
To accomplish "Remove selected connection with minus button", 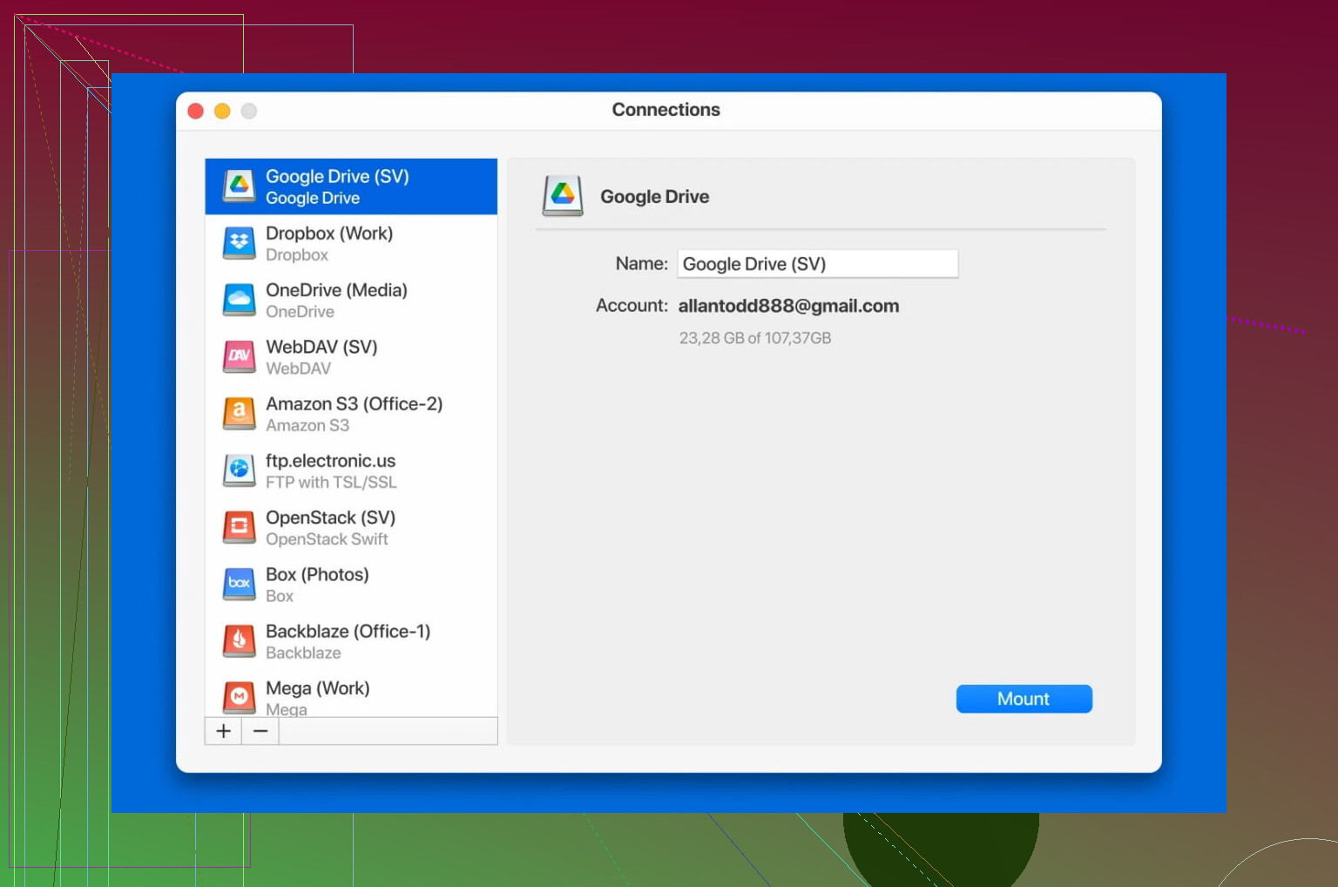I will click(260, 731).
